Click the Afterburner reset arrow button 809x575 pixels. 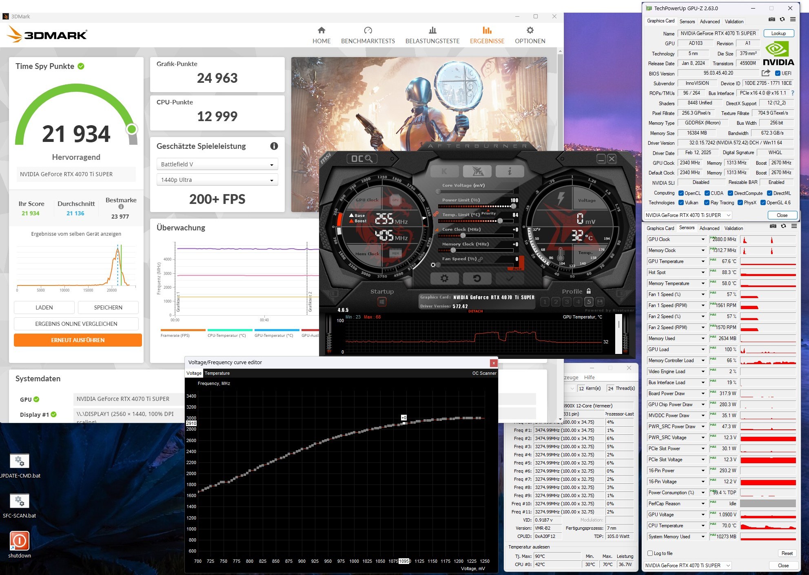click(x=477, y=279)
